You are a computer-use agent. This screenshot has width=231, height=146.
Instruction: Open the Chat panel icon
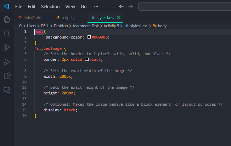pyautogui.click(x=7, y=90)
